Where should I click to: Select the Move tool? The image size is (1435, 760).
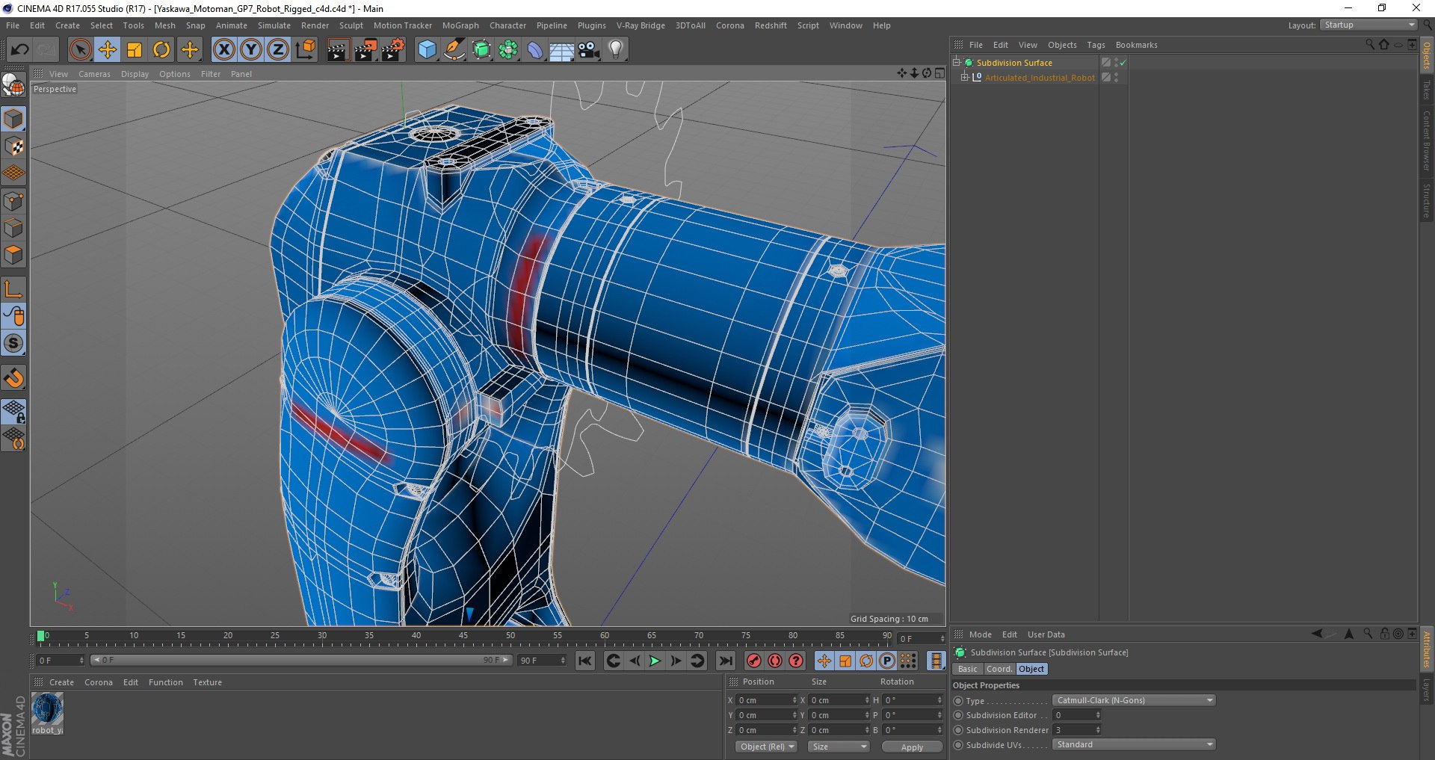(107, 50)
